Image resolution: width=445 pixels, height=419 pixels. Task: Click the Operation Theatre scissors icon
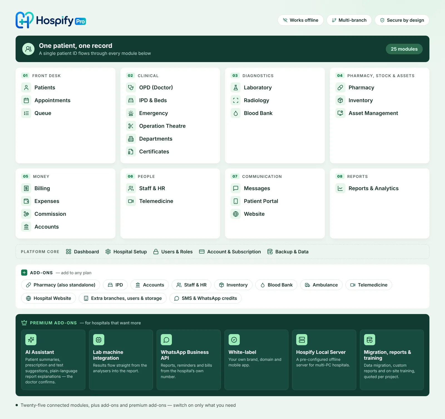[x=131, y=126]
